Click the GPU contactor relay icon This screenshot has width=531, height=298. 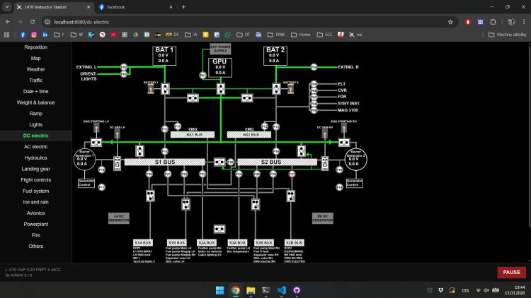coord(220,88)
